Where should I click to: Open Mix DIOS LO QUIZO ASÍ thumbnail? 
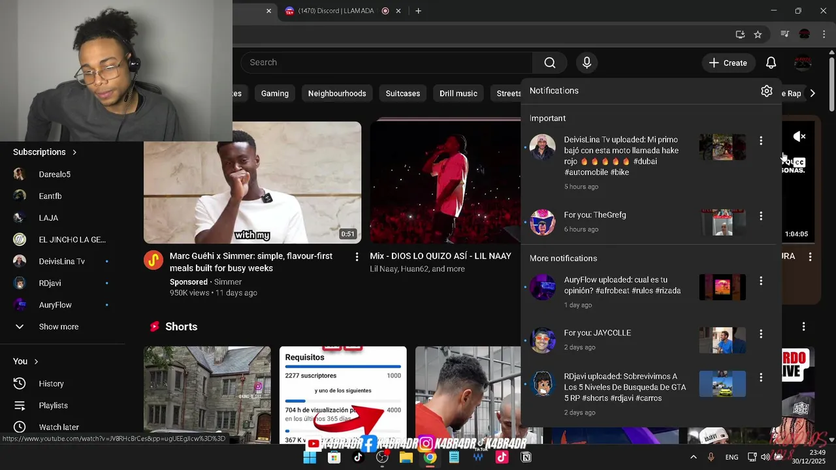(x=445, y=183)
